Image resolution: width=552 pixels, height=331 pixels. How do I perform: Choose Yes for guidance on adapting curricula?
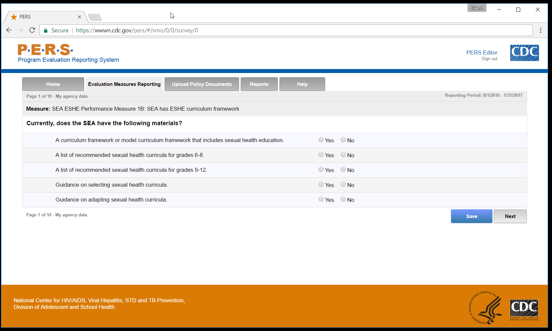coord(321,199)
